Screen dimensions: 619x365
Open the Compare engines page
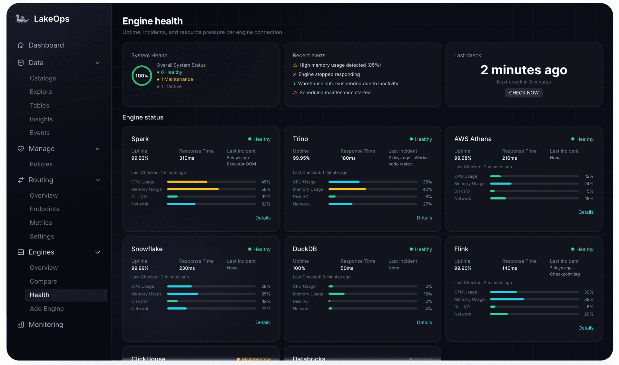point(44,281)
